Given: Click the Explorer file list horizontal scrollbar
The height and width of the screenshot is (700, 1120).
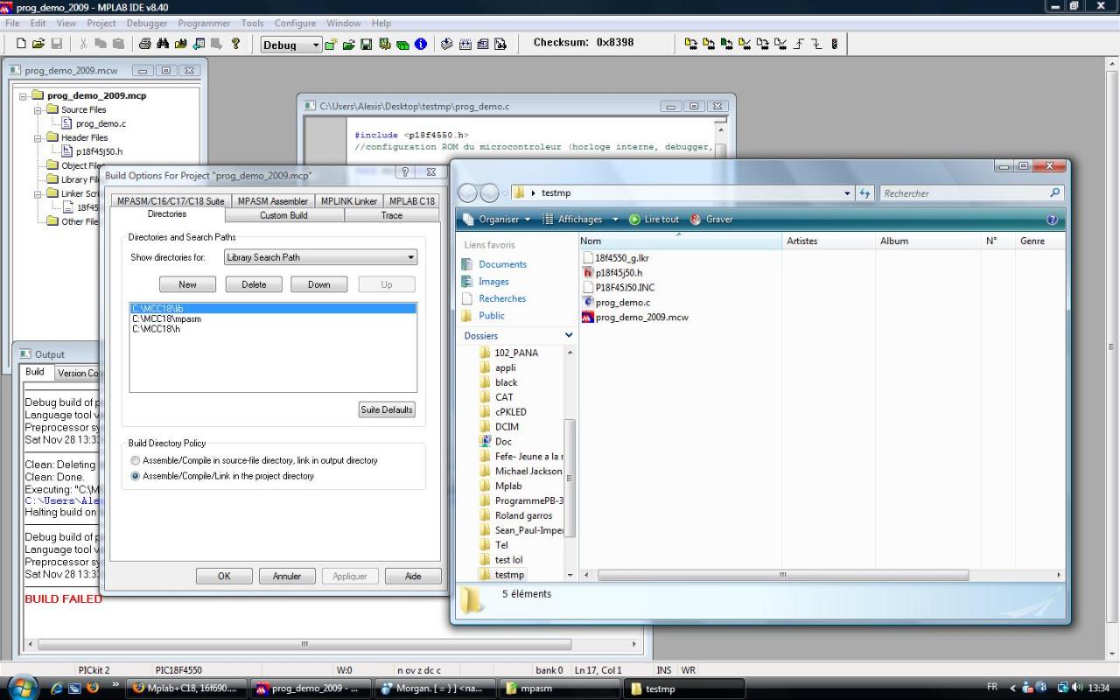Looking at the screenshot, I should click(x=783, y=575).
